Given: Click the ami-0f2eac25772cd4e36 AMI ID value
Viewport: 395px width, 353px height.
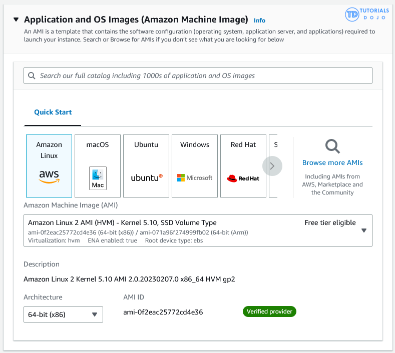Looking at the screenshot, I should click(x=163, y=312).
